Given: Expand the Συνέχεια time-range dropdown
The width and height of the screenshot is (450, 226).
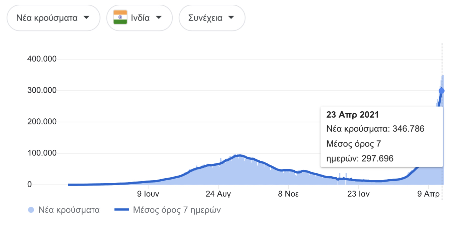Looking at the screenshot, I should 212,18.
